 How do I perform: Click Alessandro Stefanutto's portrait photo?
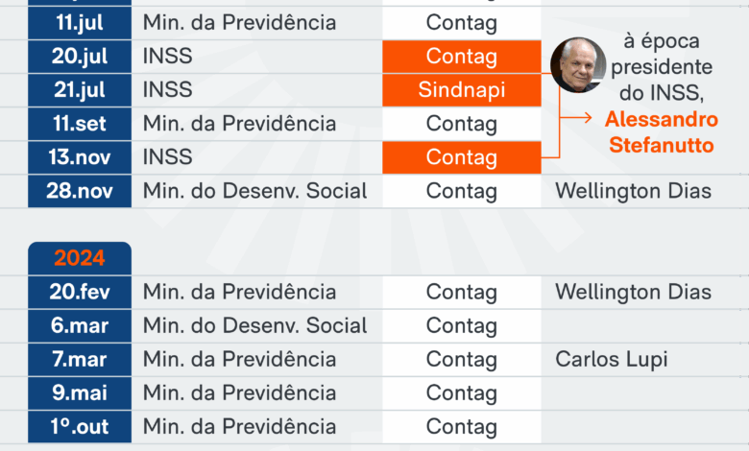578,65
